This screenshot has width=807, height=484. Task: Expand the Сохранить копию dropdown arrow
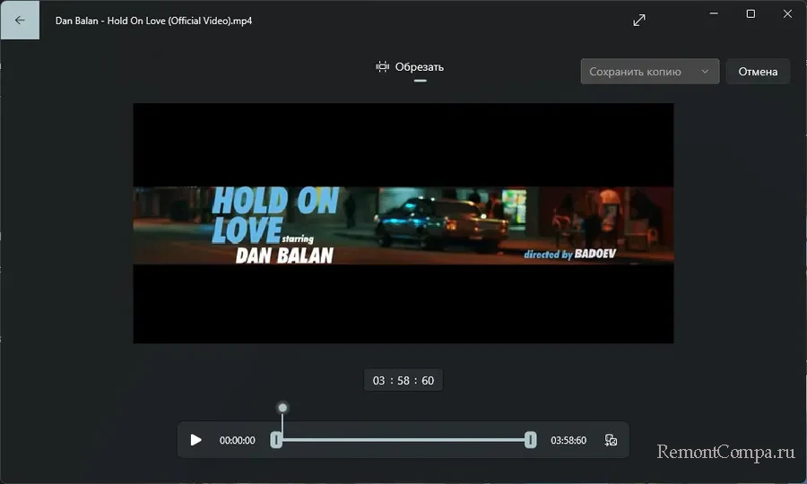pyautogui.click(x=705, y=72)
